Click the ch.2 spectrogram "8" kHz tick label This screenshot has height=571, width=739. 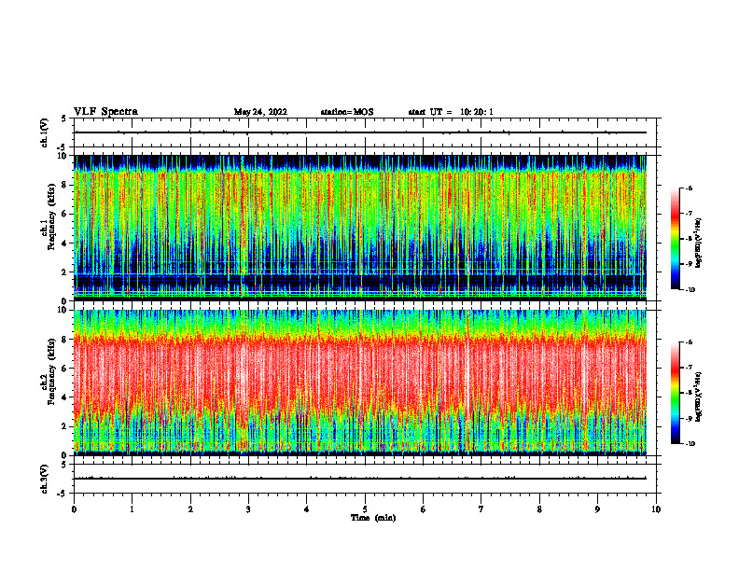pos(65,340)
